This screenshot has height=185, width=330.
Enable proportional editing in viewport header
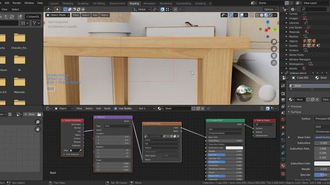(x=175, y=9)
